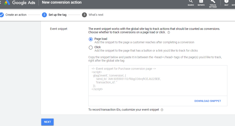The image size is (235, 126).
Task: Open Tools & Settings wrench icon
Action: (213, 2)
